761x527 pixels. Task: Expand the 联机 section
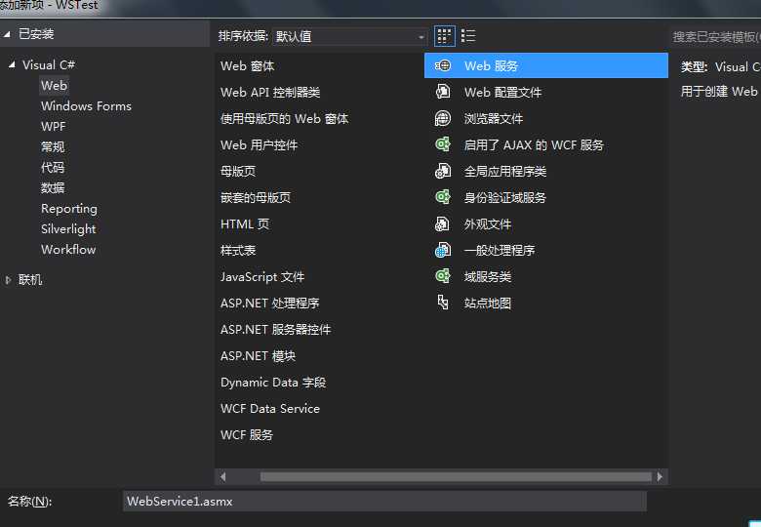[8, 280]
